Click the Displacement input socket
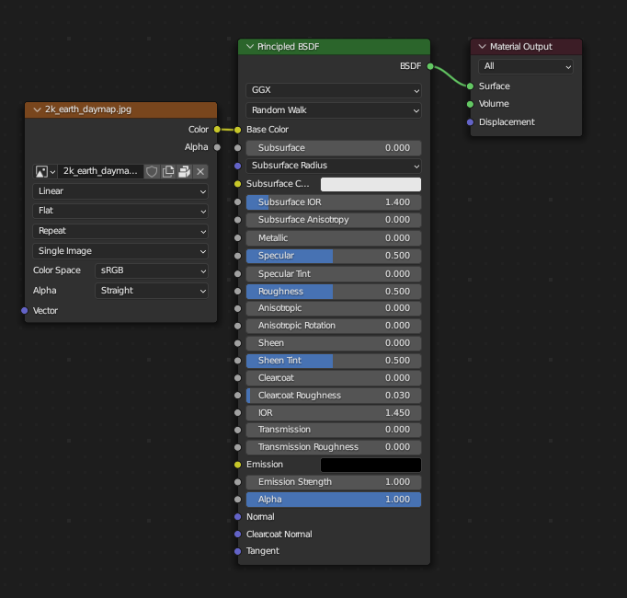Screen dimensions: 627x598 click(471, 122)
